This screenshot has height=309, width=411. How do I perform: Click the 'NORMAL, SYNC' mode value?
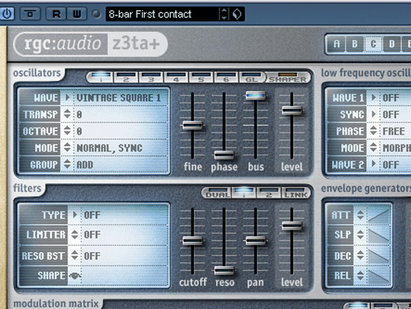coord(109,148)
